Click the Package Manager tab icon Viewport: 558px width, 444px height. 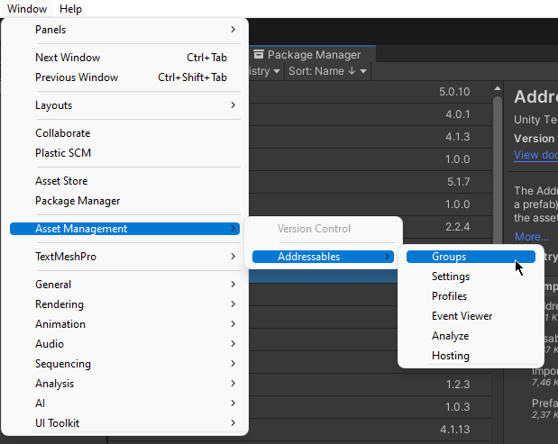click(259, 54)
